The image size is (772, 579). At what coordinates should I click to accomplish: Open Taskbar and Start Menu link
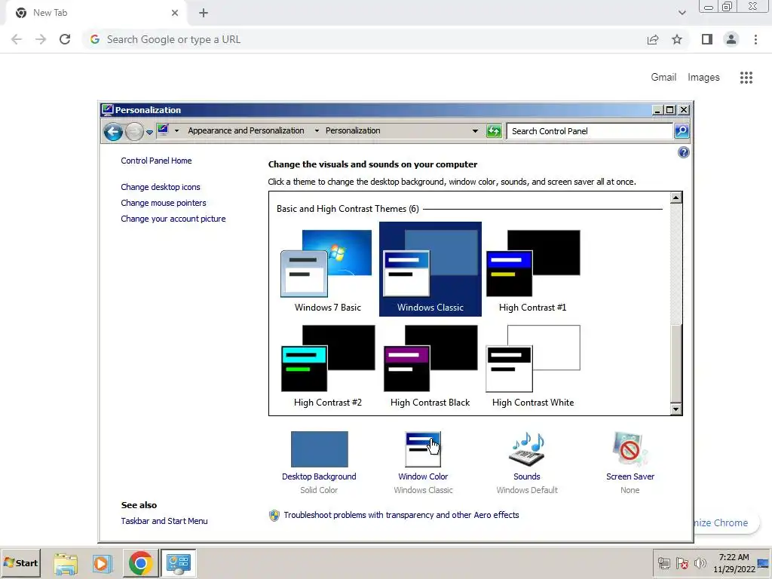164,521
